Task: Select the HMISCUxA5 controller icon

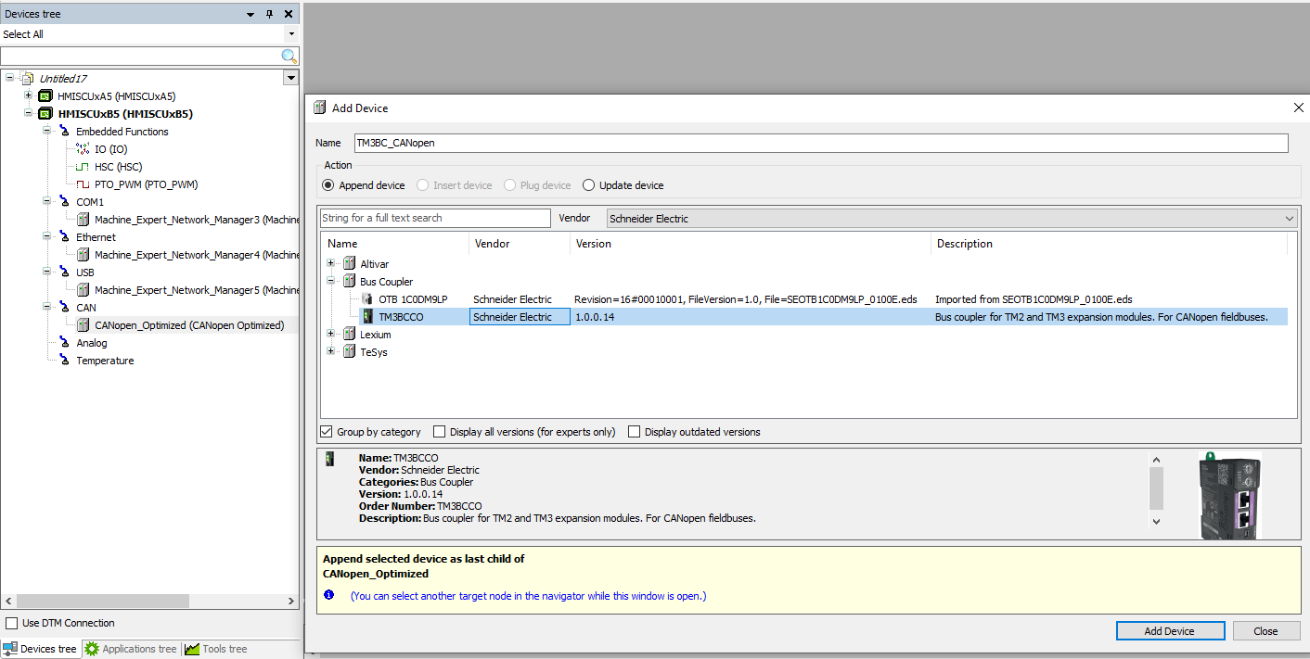Action: pyautogui.click(x=45, y=96)
